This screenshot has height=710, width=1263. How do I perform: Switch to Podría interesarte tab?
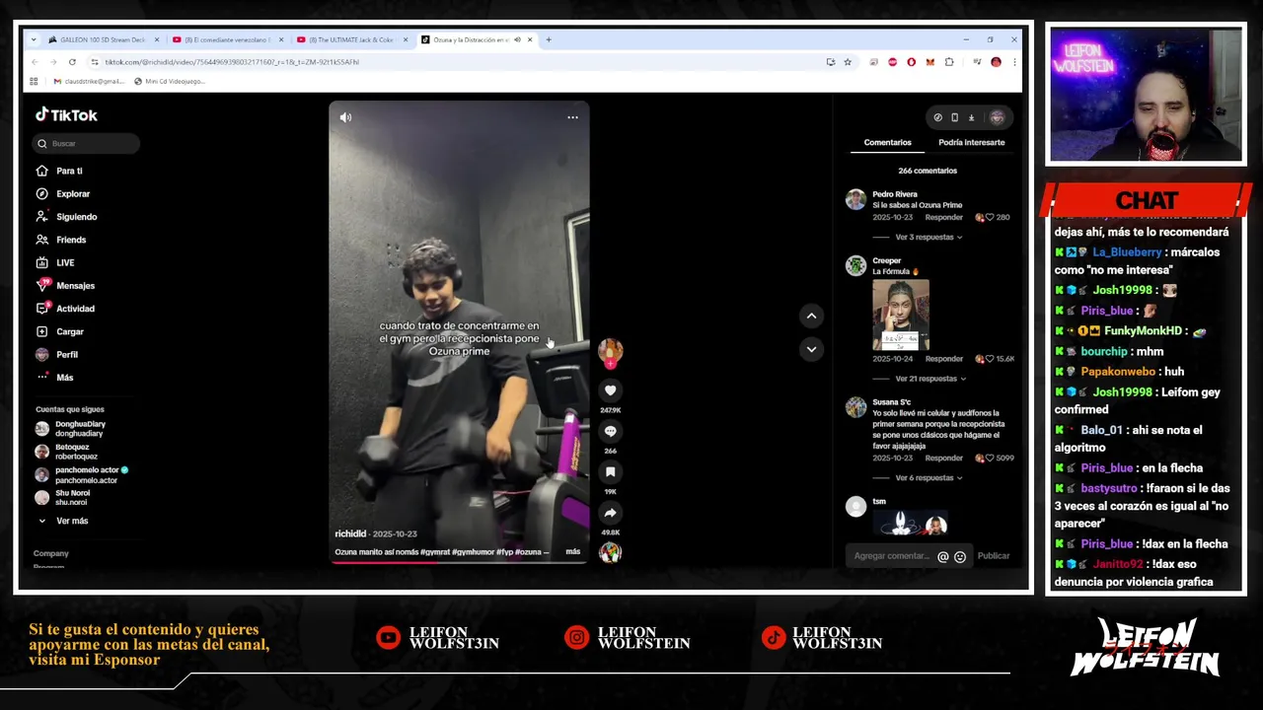[x=971, y=142]
